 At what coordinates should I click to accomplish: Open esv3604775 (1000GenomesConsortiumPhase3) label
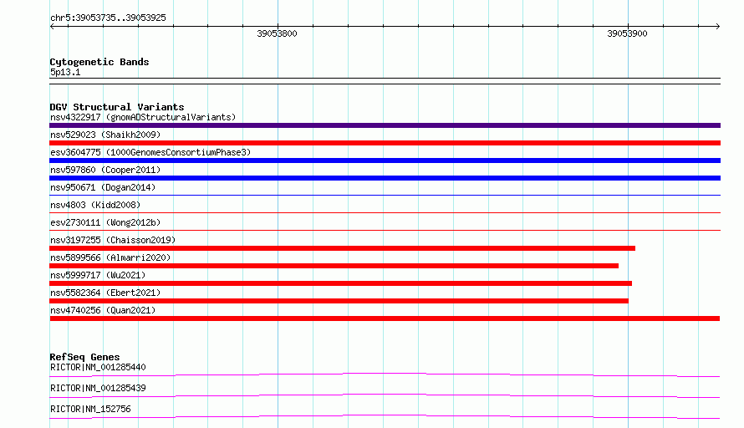[150, 152]
